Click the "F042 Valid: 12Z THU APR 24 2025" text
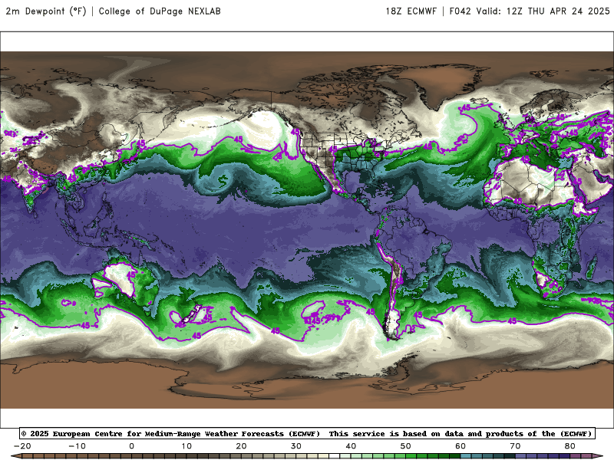 click(x=530, y=11)
